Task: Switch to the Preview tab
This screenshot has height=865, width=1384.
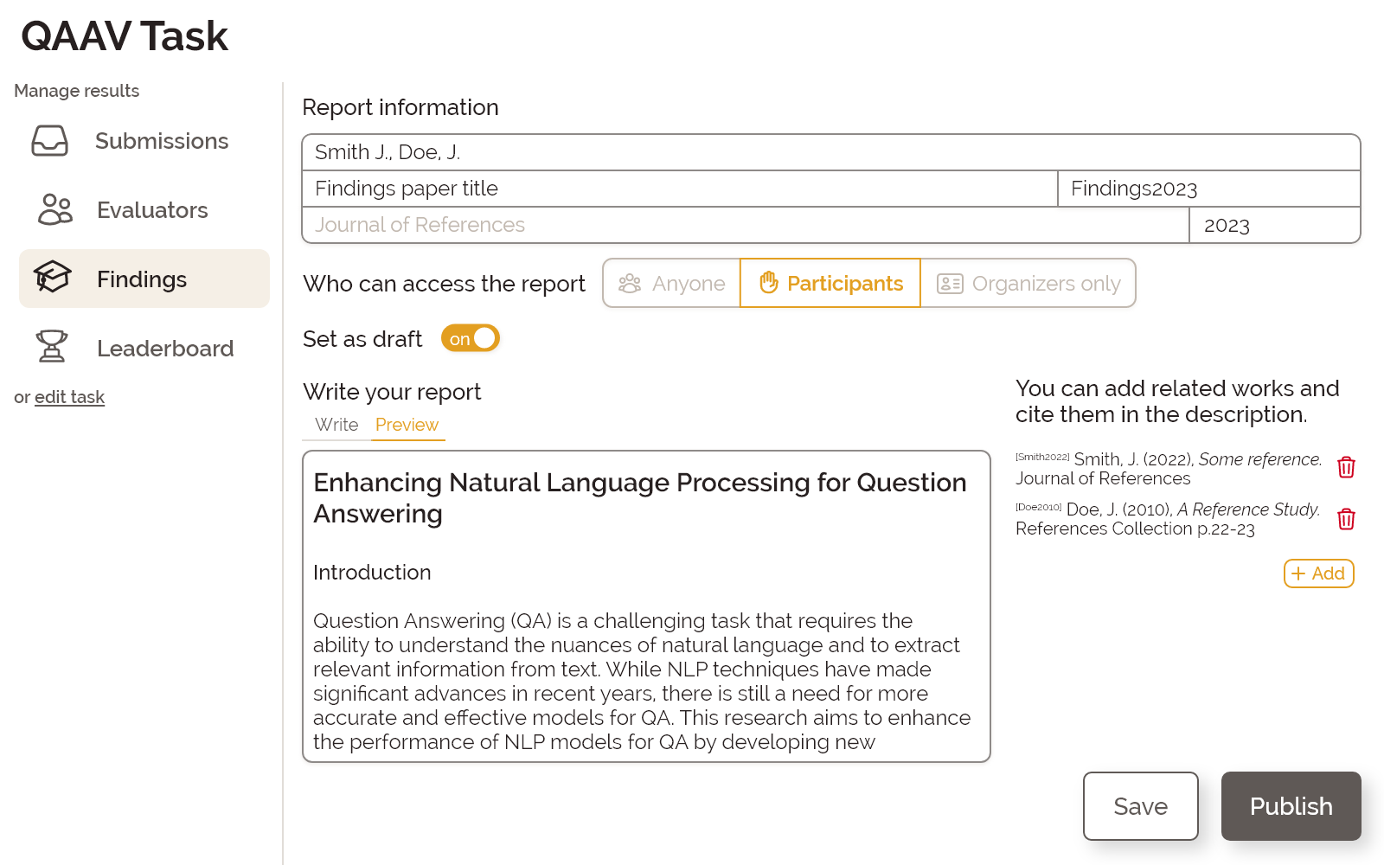Action: tap(407, 425)
